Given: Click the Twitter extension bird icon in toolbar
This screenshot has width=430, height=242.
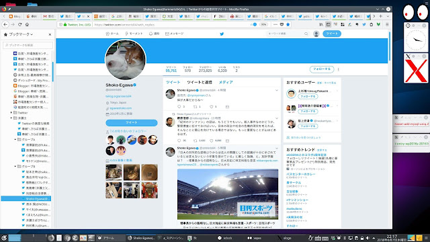Looking at the screenshot, I should click(364, 24).
